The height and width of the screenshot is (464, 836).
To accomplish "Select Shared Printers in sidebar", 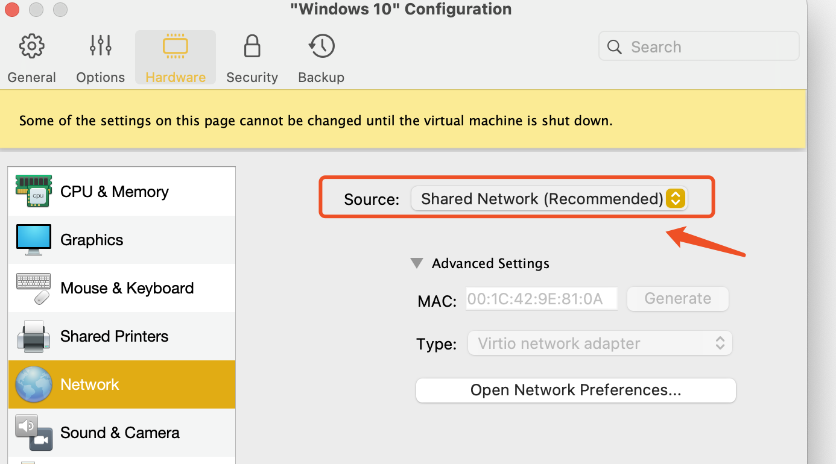I will click(x=122, y=336).
